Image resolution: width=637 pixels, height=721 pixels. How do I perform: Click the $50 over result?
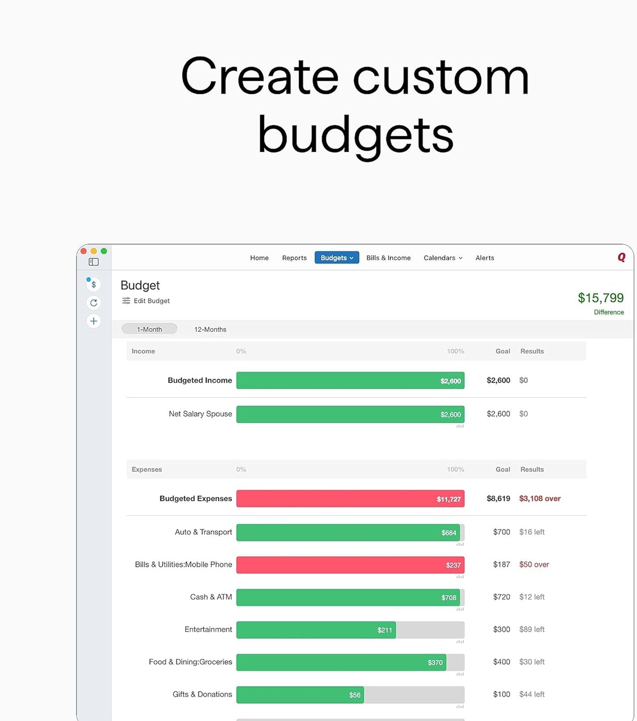pos(534,564)
